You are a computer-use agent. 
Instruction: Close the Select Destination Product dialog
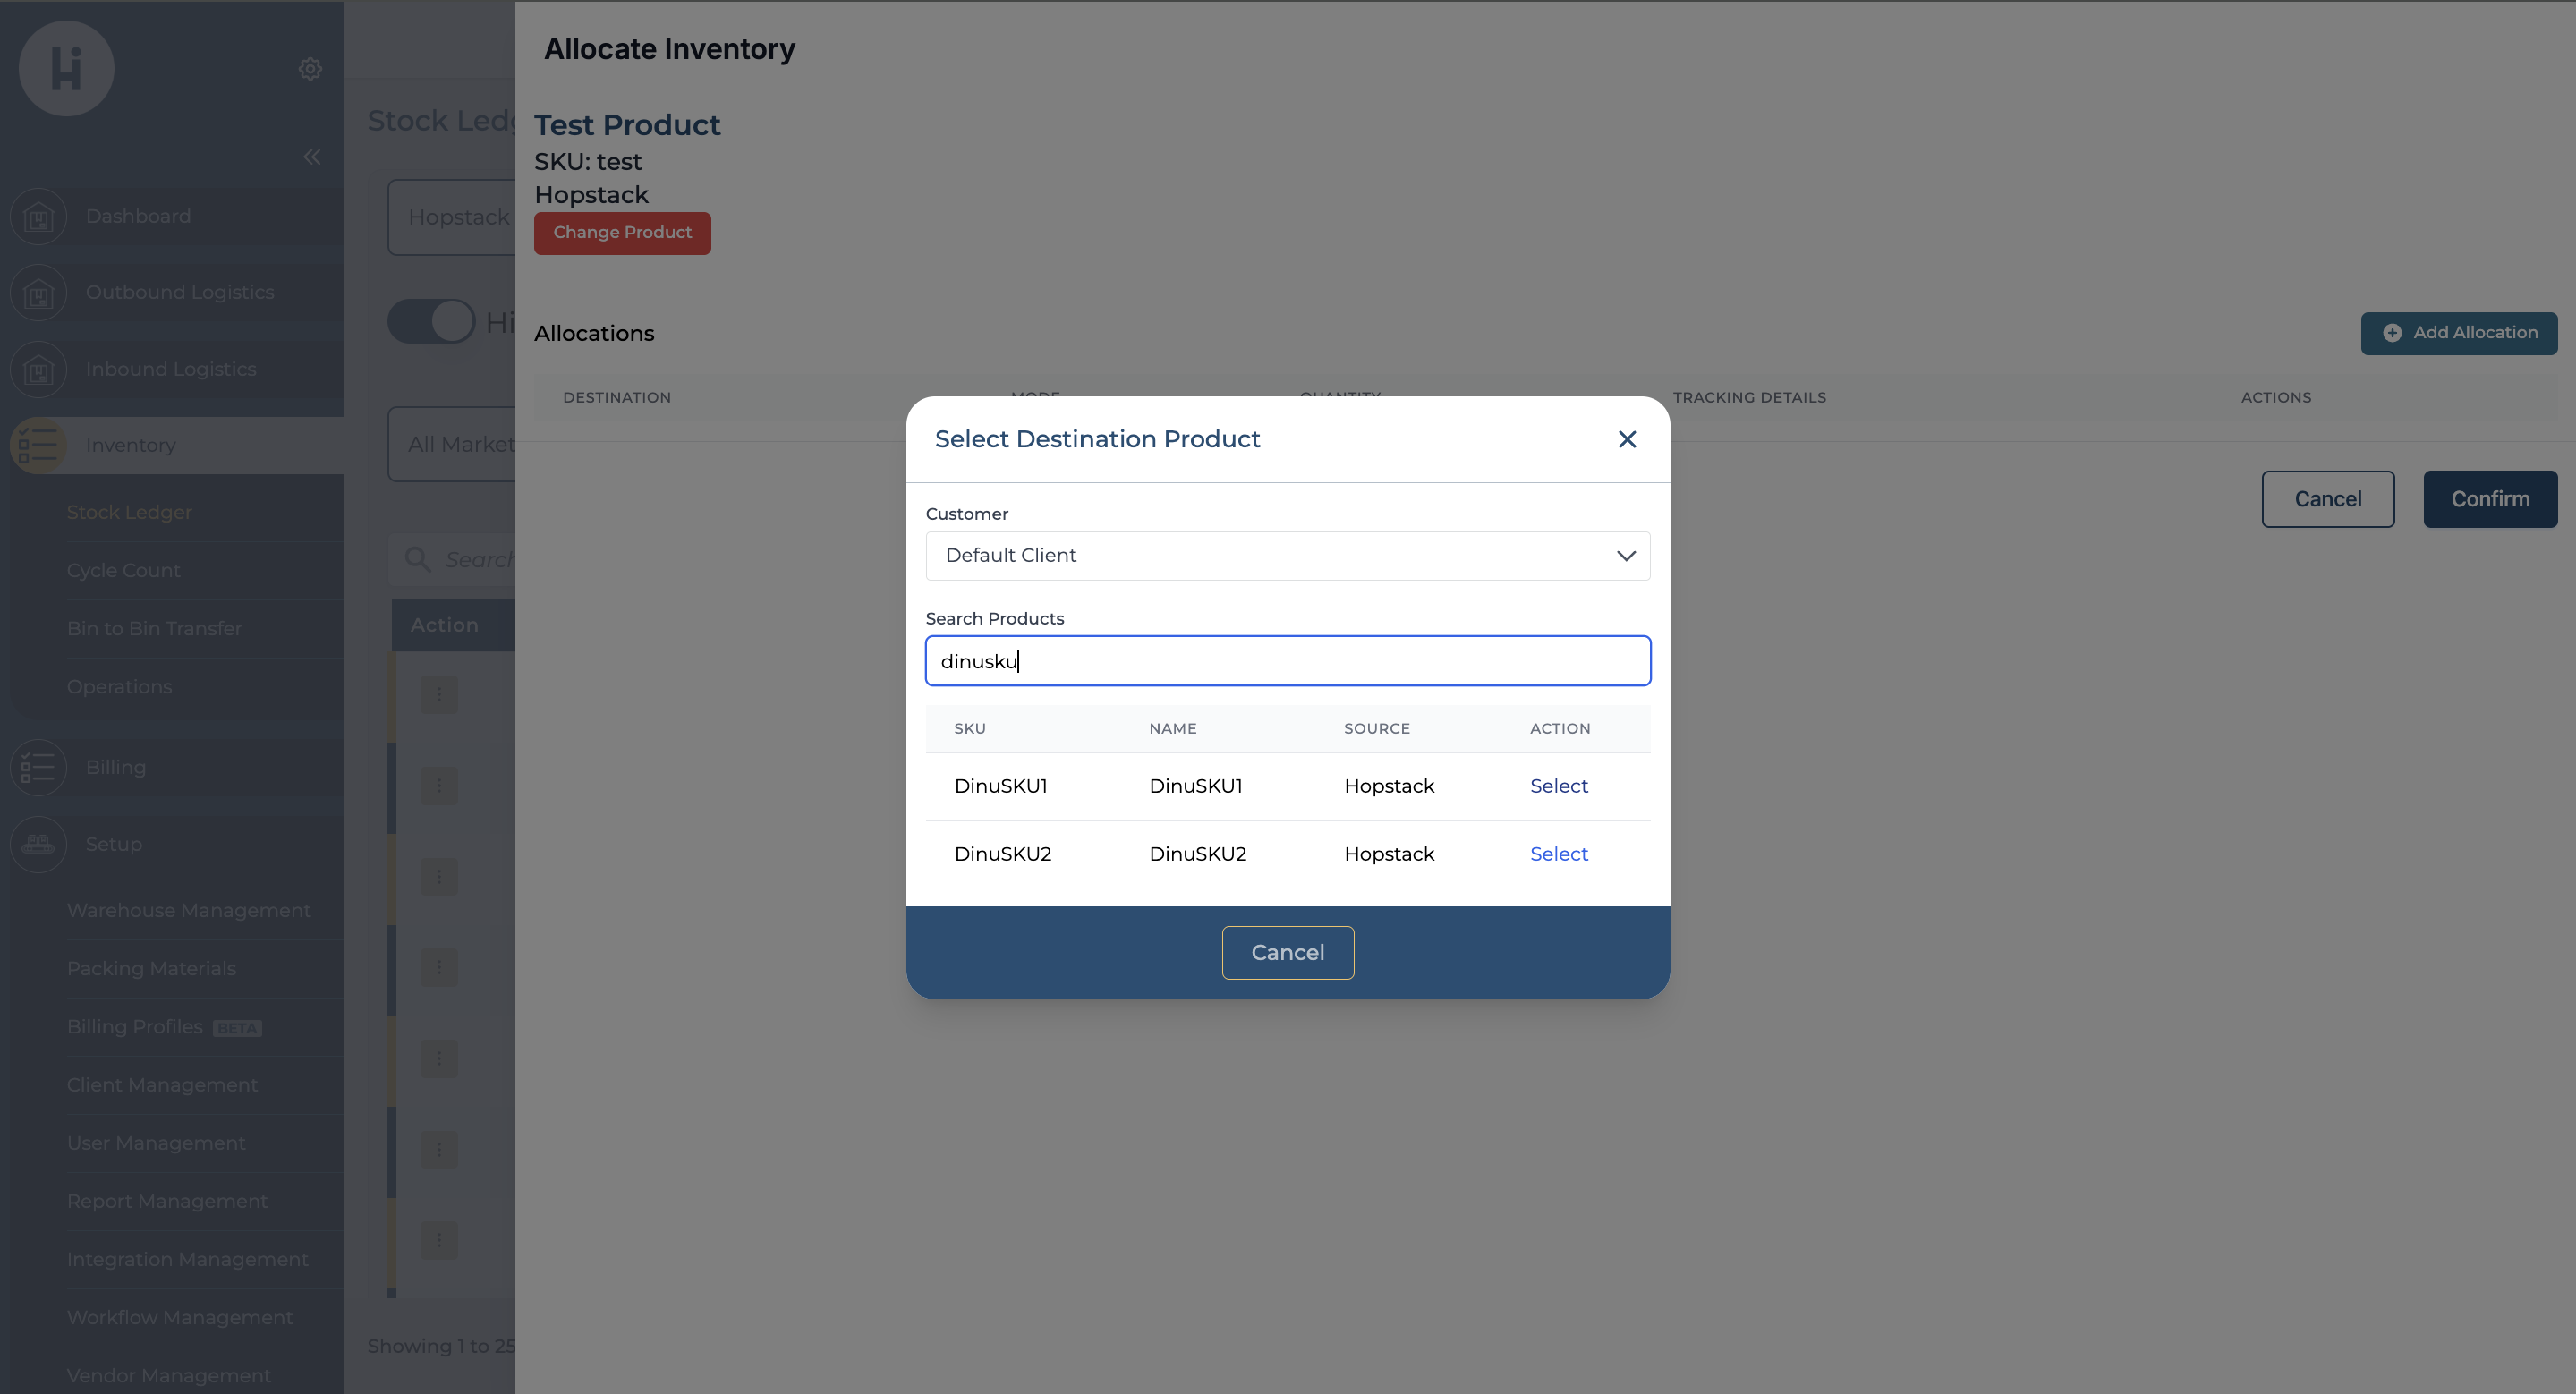click(1626, 439)
